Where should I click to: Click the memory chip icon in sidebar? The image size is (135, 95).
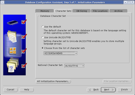(x=13, y=23)
